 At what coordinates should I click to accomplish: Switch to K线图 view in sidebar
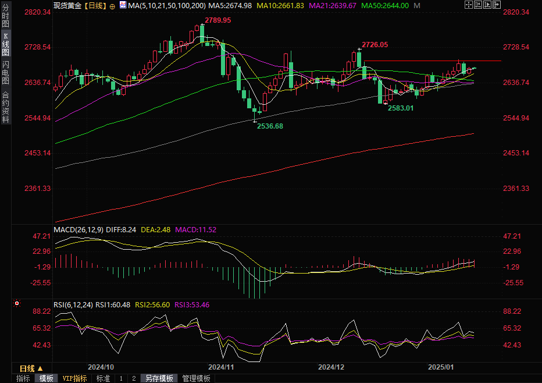(5, 44)
